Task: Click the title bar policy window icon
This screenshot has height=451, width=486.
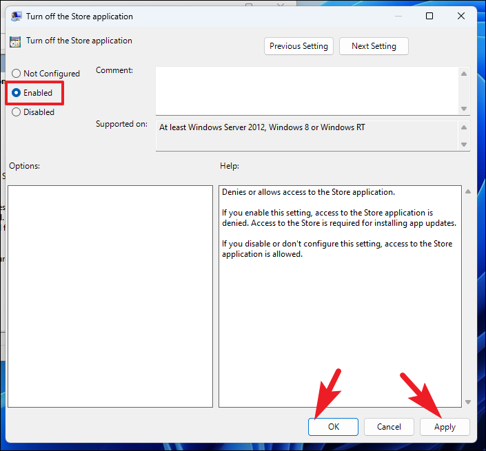Action: pos(16,17)
